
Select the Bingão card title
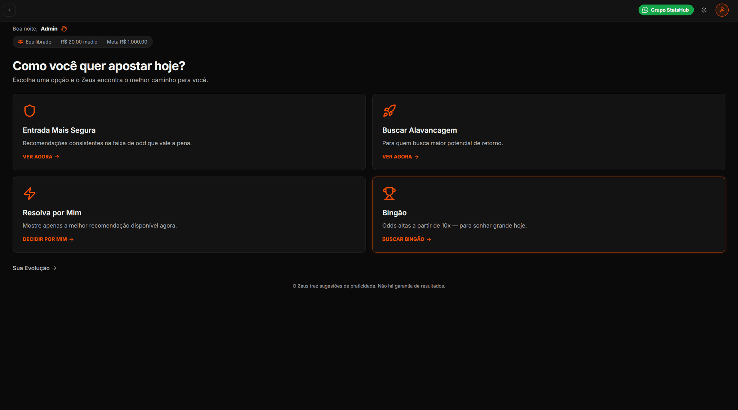394,213
